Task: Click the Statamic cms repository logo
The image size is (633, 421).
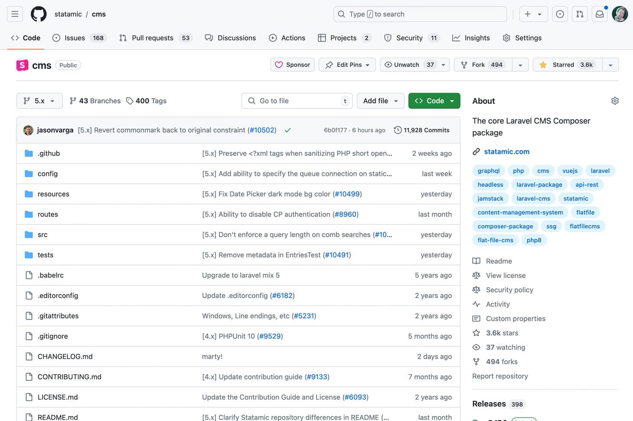Action: click(22, 65)
